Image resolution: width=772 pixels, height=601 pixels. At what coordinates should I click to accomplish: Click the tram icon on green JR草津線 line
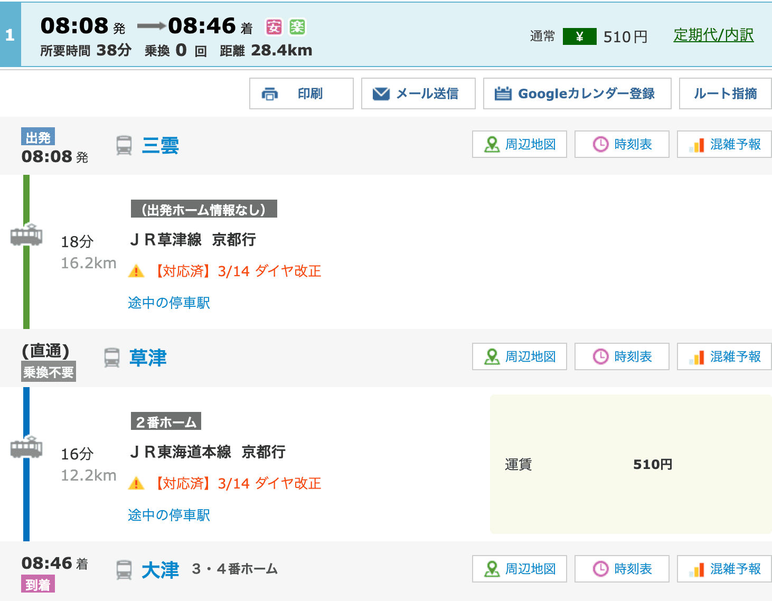26,234
